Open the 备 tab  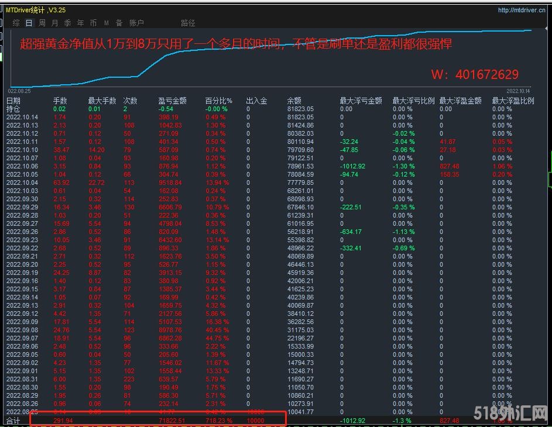[119, 23]
